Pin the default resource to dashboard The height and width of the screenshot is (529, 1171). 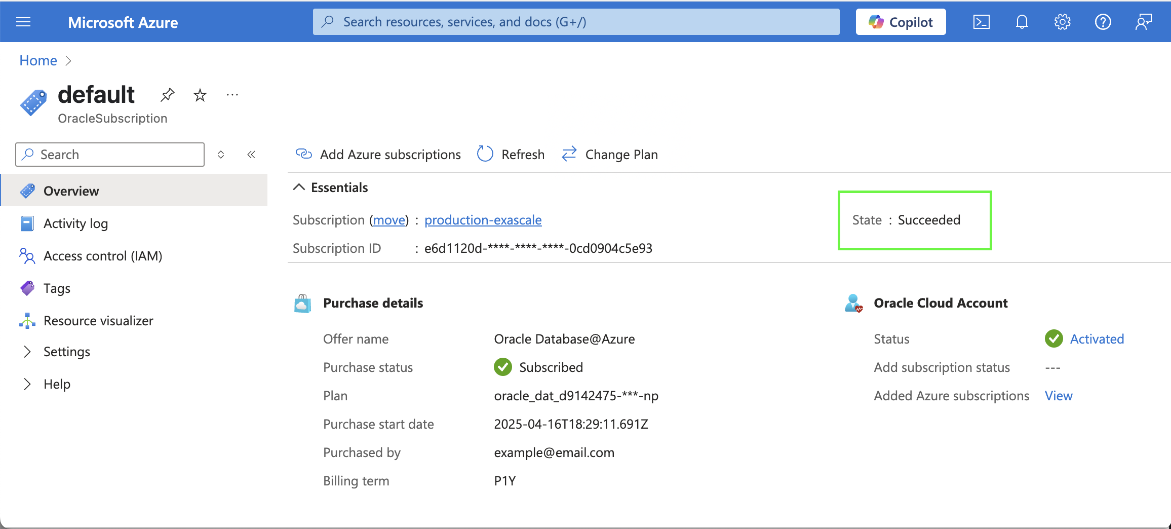168,95
